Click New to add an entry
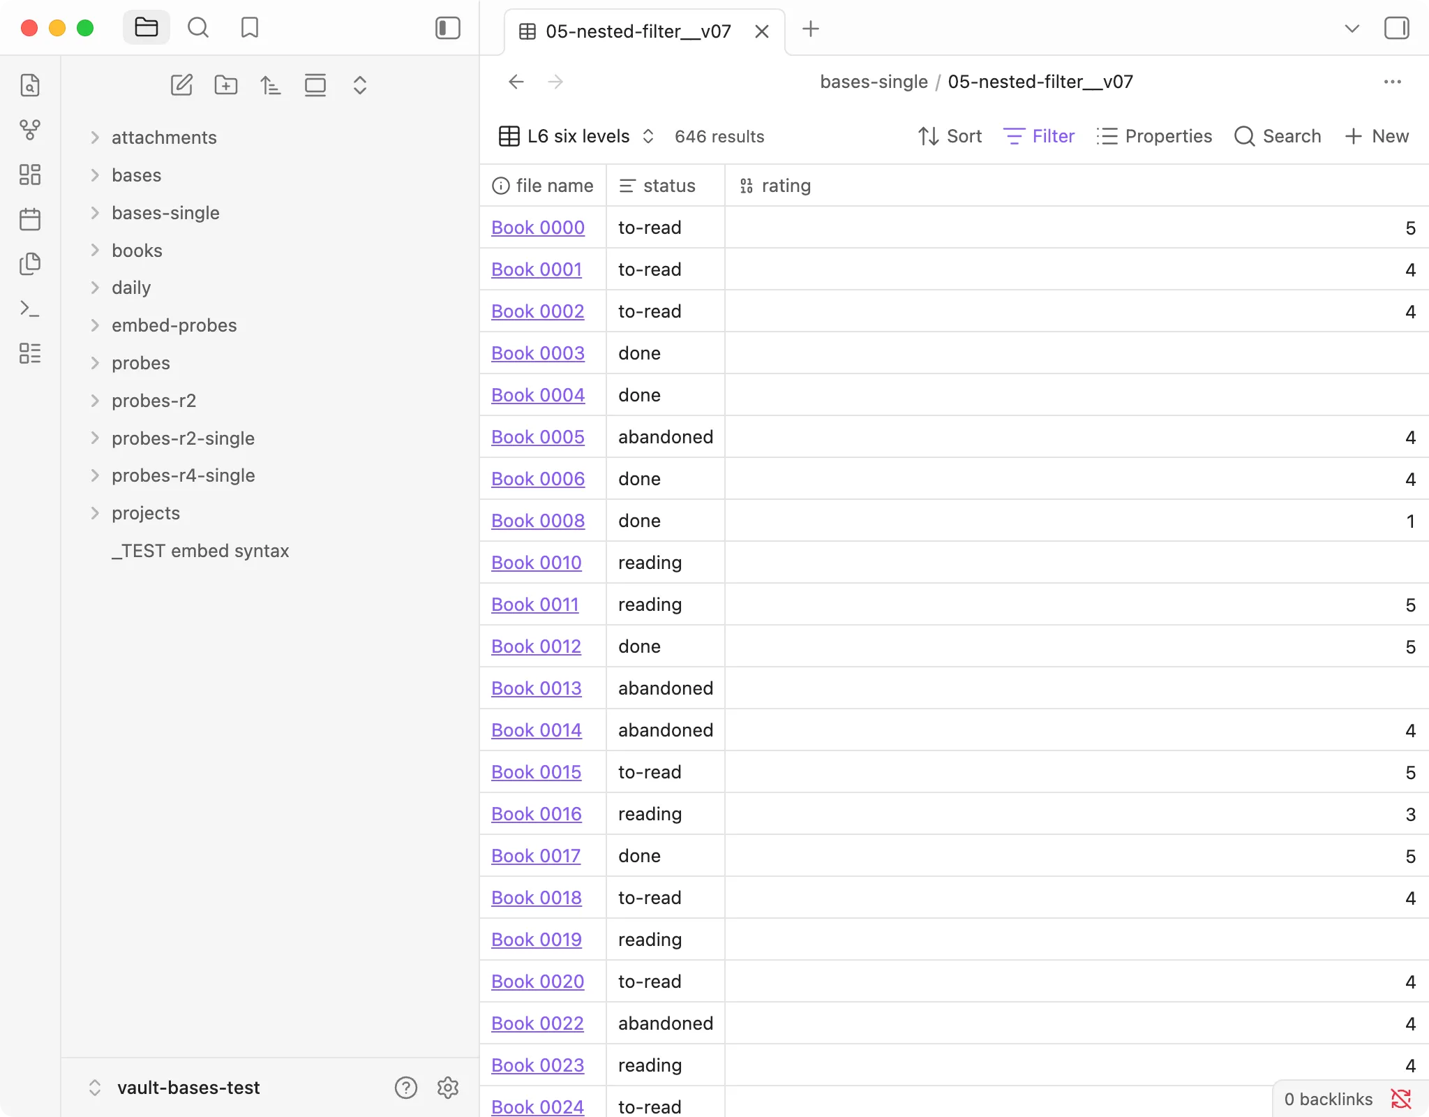1429x1117 pixels. pyautogui.click(x=1377, y=136)
